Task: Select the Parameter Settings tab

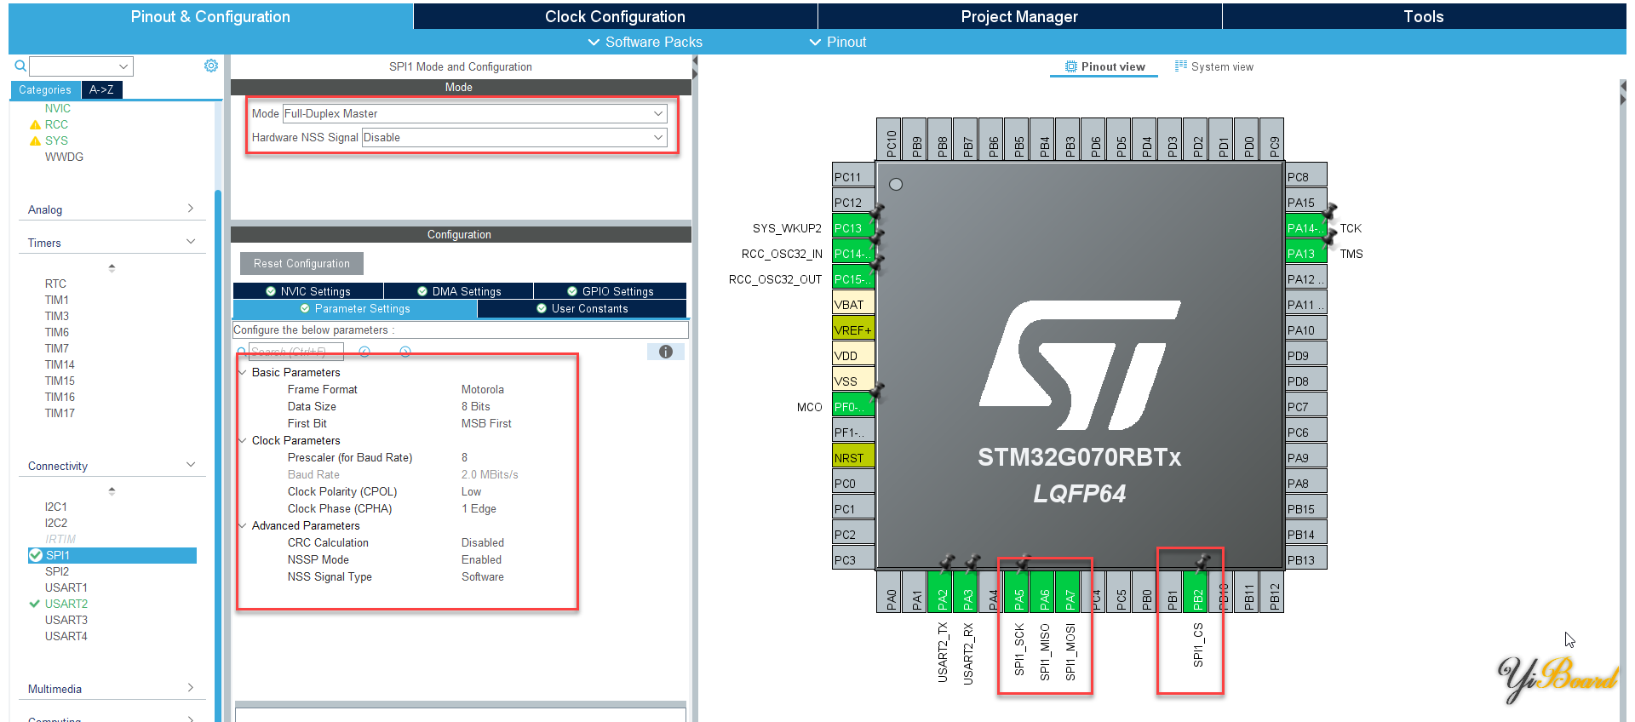Action: click(355, 308)
